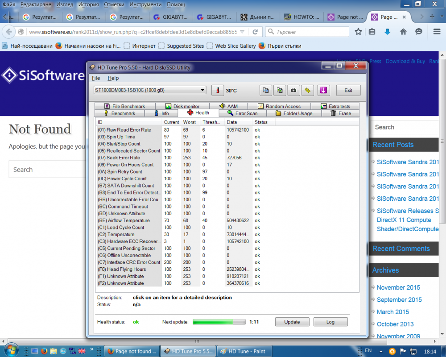Click the thermometer temperature icon in HD Tune
Screen dimensions: 446x357
pos(217,90)
